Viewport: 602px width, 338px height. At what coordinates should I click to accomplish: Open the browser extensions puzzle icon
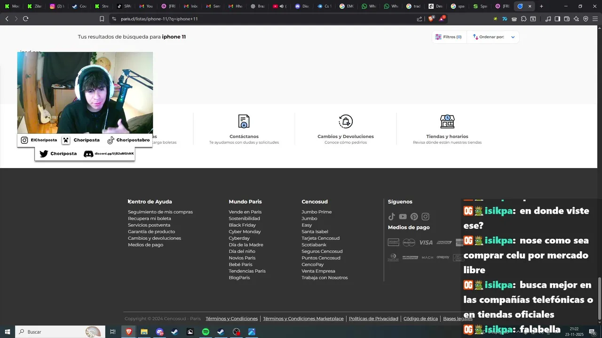coord(523,19)
